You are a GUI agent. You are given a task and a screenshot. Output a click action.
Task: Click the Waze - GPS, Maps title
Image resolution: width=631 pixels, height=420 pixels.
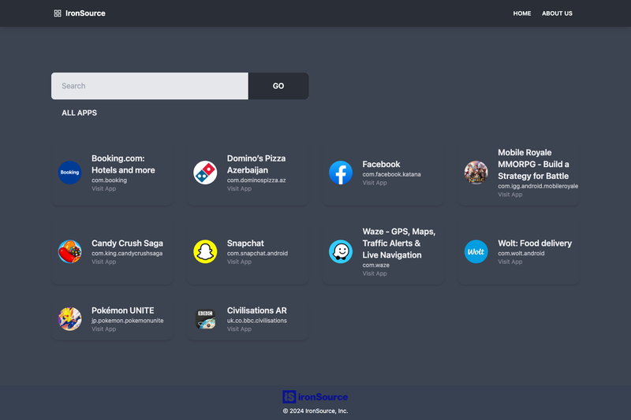(399, 243)
